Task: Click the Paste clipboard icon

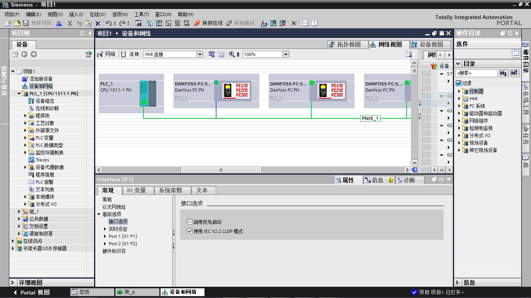Action: pyautogui.click(x=88, y=23)
